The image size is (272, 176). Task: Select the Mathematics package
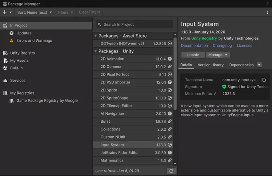pyautogui.click(x=133, y=161)
